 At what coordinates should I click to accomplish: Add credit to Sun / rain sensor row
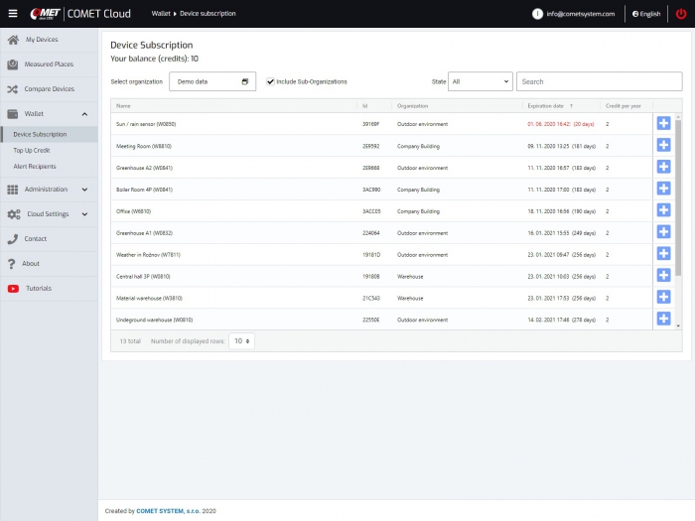coord(663,124)
